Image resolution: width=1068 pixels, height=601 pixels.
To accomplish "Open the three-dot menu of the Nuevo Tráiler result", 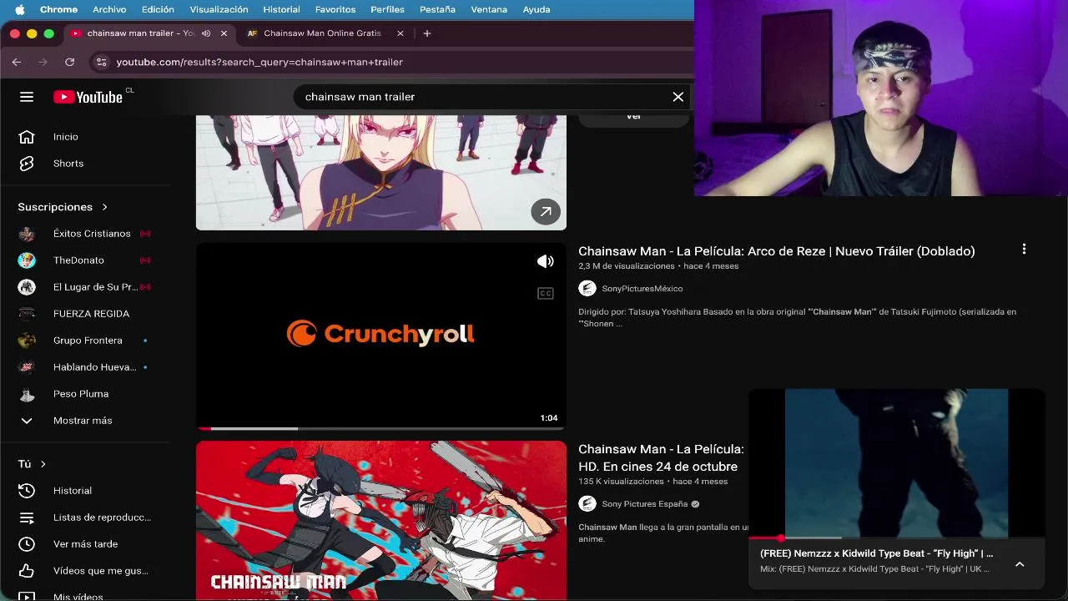I will (1024, 249).
